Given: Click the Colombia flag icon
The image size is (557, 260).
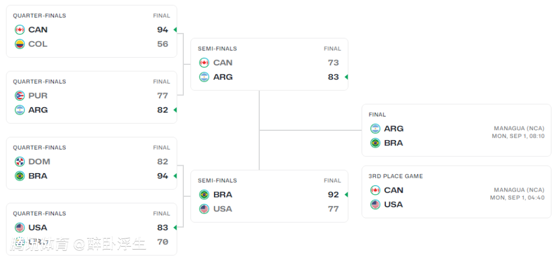Looking at the screenshot, I should point(20,44).
